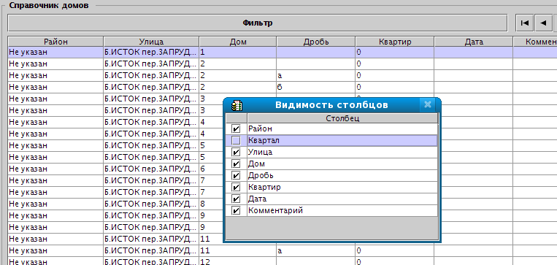Toggle the Улица visibility checkbox
Viewport: 557px width, 265px height.
pos(236,152)
